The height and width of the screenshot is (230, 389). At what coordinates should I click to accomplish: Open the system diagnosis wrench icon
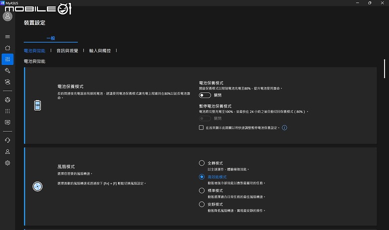7,71
